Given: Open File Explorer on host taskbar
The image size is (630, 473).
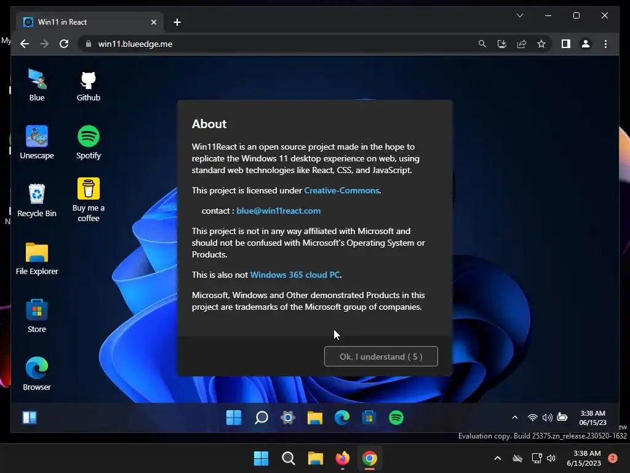Looking at the screenshot, I should [316, 458].
